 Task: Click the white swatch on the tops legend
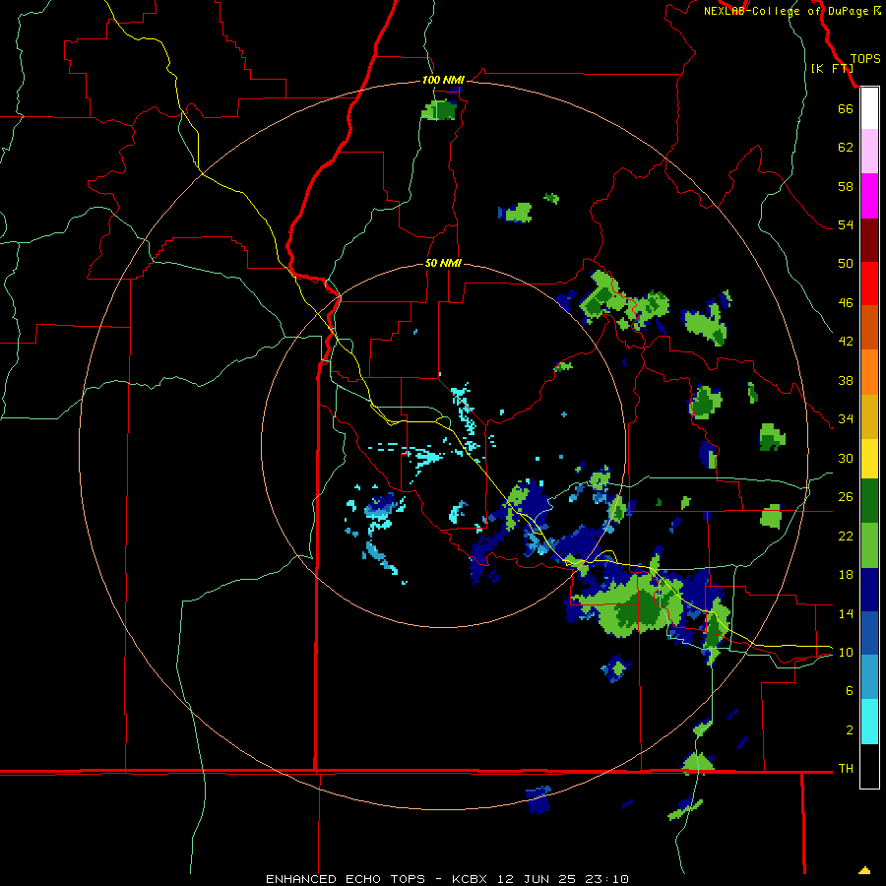(869, 108)
